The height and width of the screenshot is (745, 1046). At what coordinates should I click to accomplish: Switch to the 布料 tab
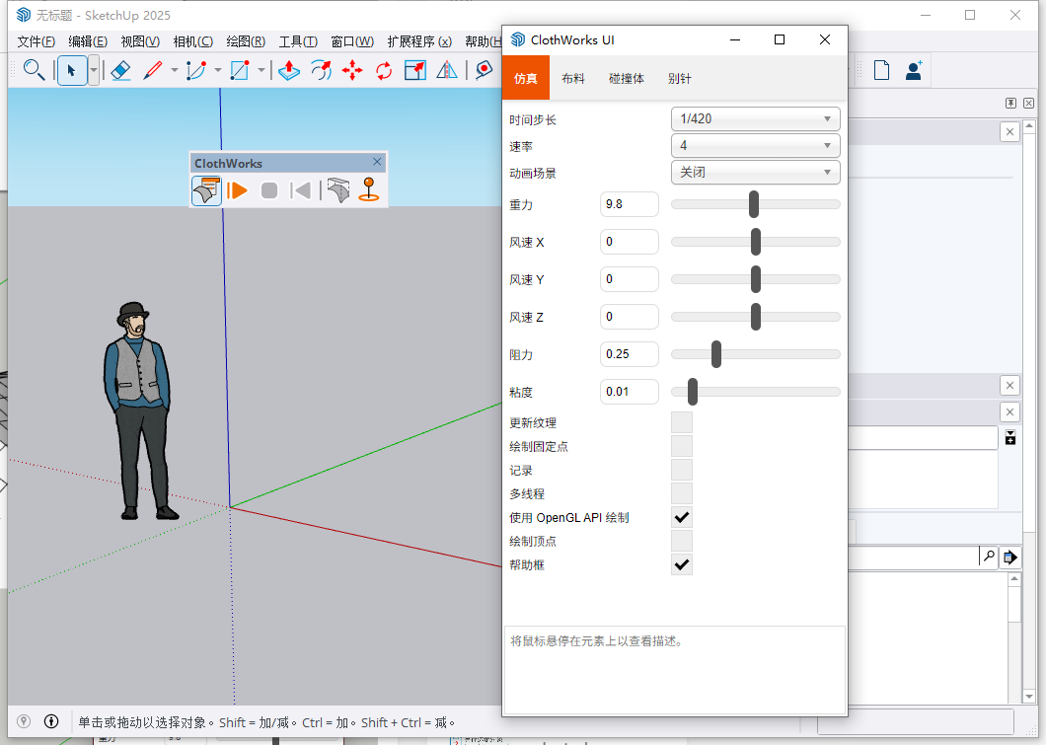573,78
